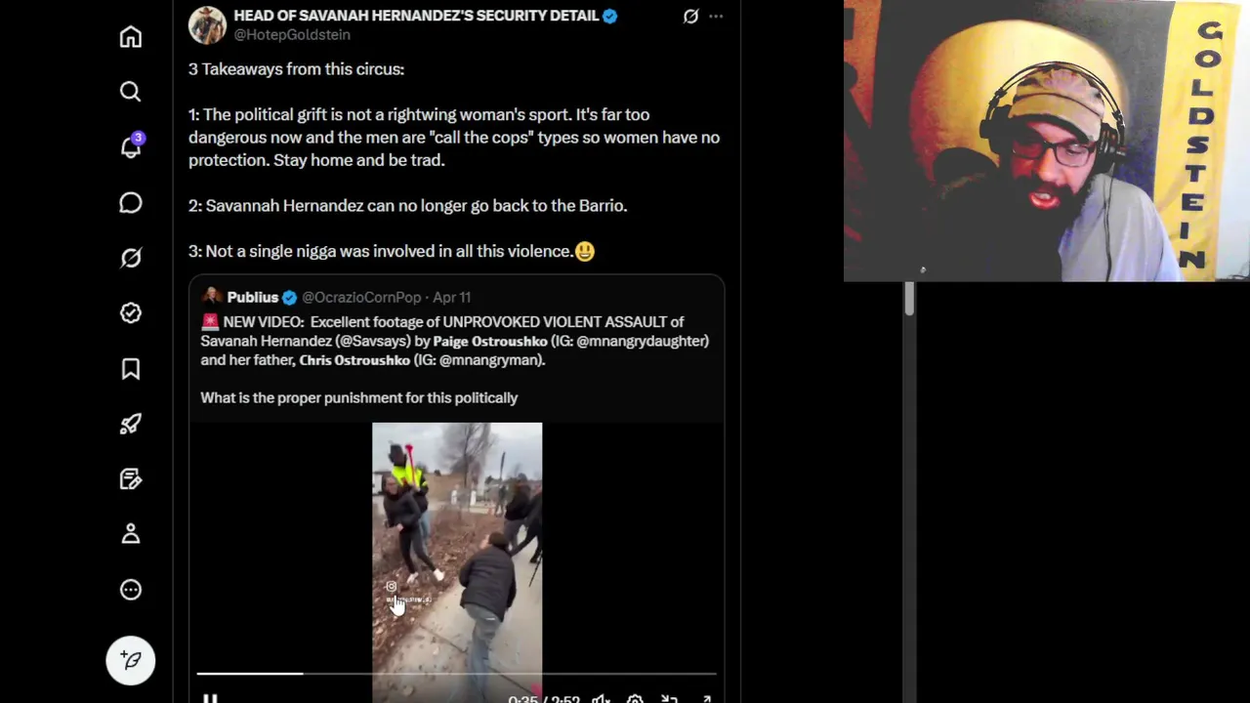
Task: Open the rocket icon in sidebar
Action: coord(131,424)
